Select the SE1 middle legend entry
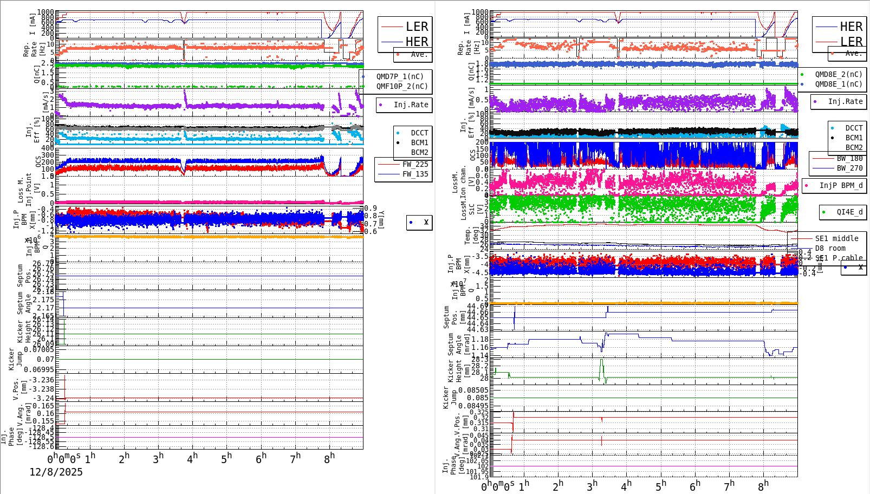The height and width of the screenshot is (494, 870). (x=836, y=238)
